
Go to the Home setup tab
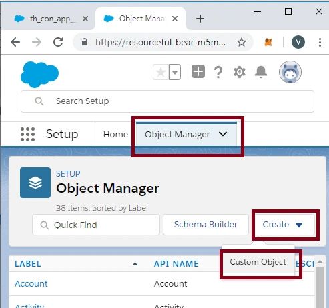point(115,134)
